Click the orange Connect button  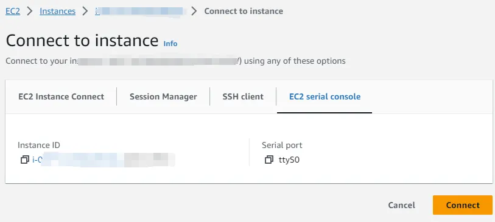tap(463, 205)
